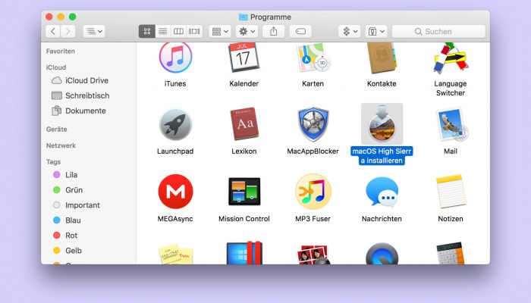Select the Lila purple tag
The width and height of the screenshot is (531, 303).
[89, 175]
